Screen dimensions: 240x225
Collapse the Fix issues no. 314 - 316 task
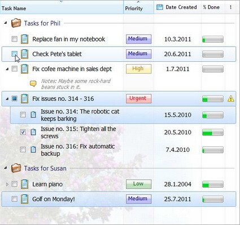click(x=7, y=99)
